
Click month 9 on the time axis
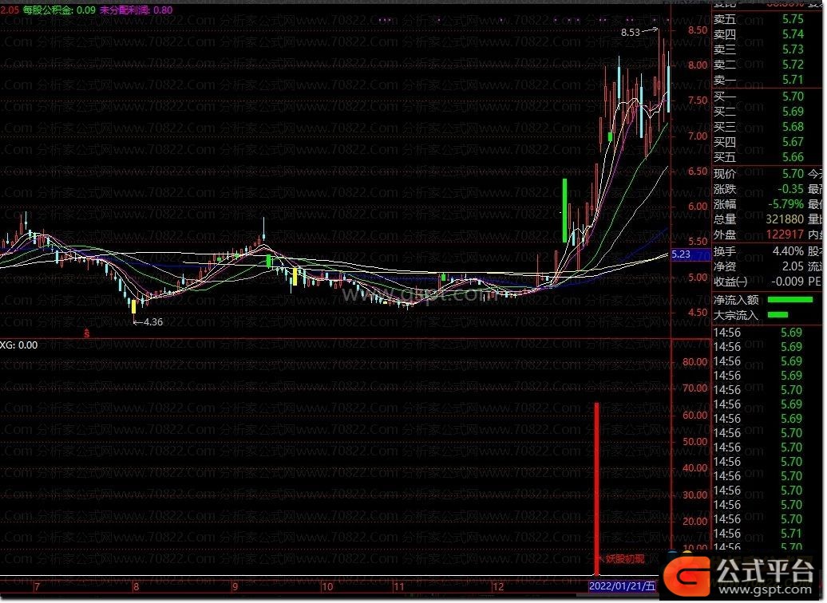tap(235, 587)
